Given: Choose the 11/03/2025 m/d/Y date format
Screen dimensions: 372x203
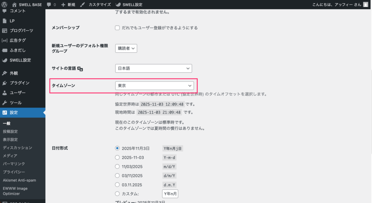Looking at the screenshot, I should 117,167.
